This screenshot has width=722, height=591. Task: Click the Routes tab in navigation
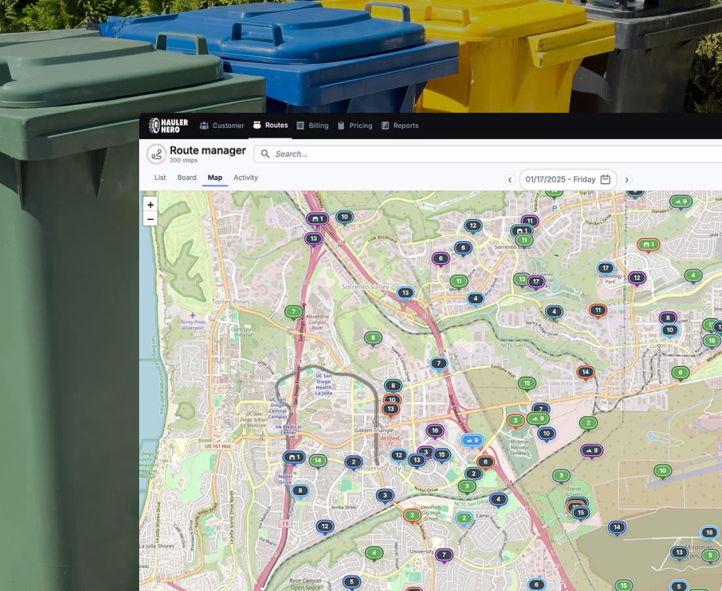[270, 125]
